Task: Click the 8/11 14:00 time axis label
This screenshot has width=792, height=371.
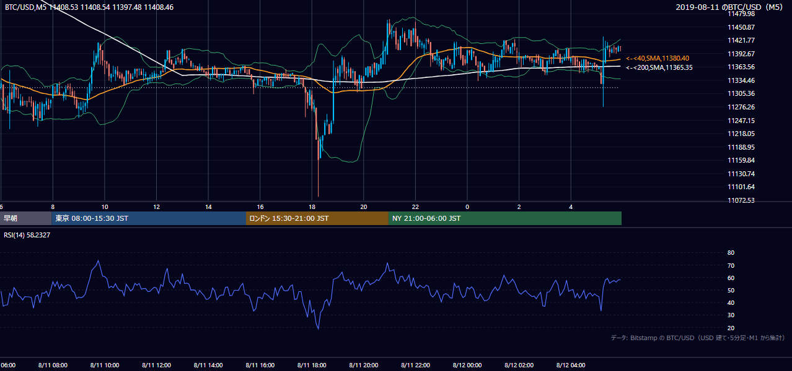Action: coord(208,365)
